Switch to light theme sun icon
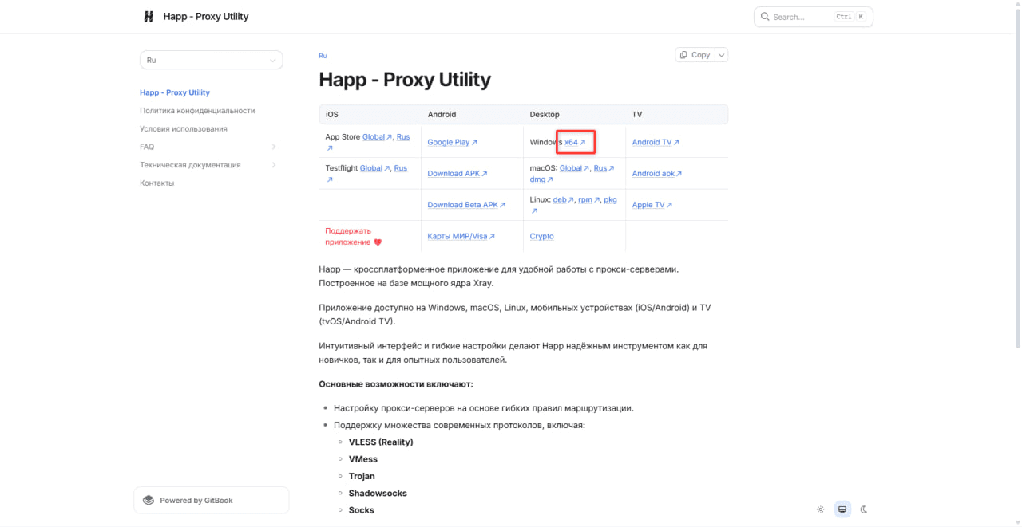 pos(820,509)
